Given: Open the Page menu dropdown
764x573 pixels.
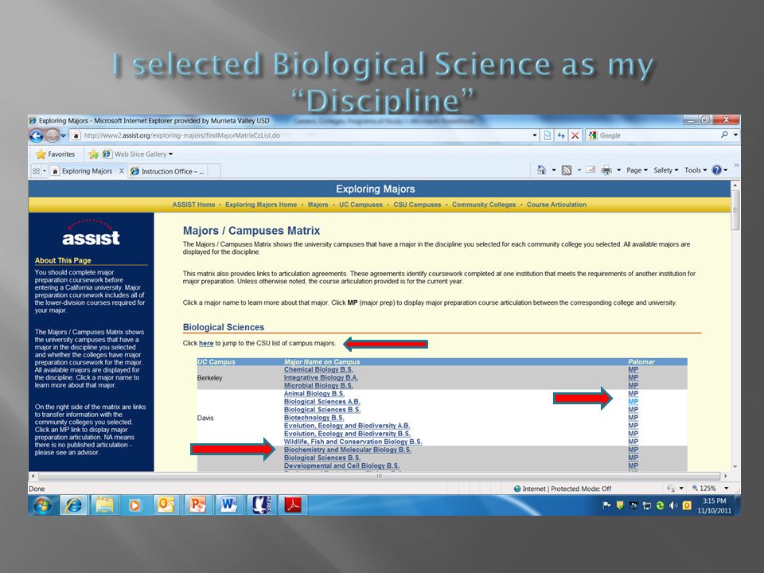Looking at the screenshot, I should pos(637,170).
